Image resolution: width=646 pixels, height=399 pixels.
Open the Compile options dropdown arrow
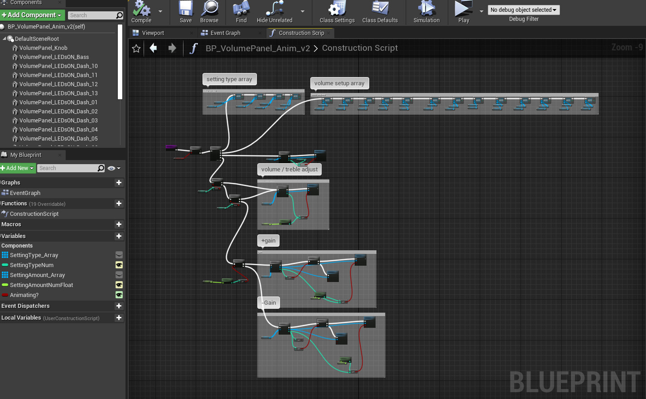tap(160, 11)
